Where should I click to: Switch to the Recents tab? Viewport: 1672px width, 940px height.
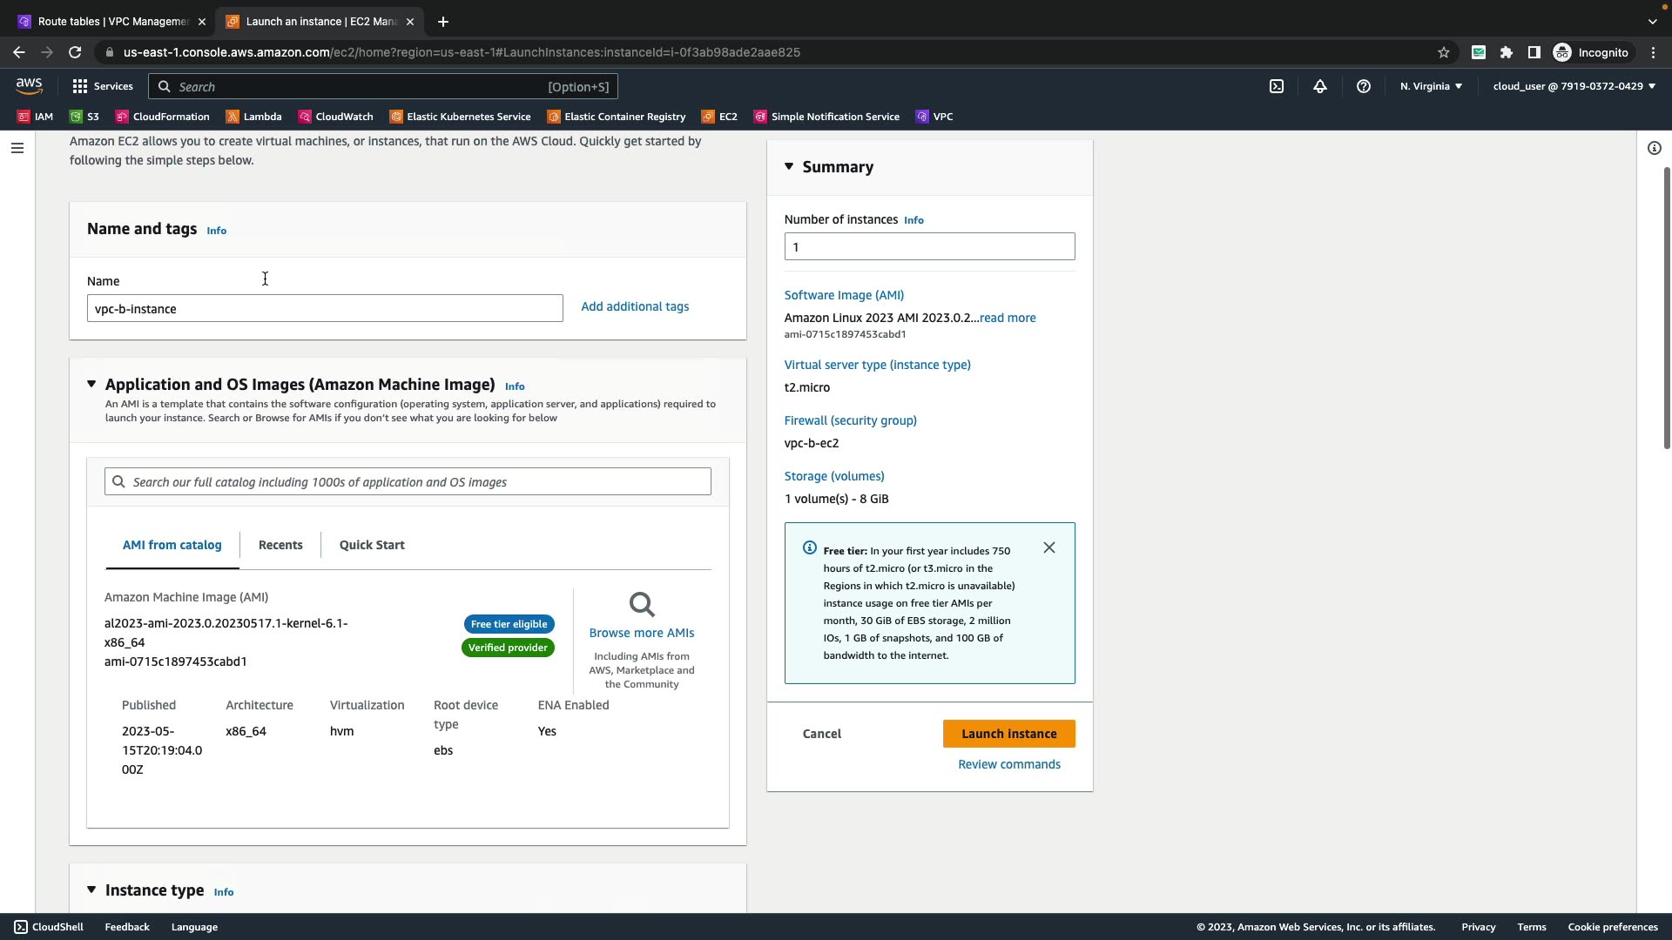[x=280, y=545]
